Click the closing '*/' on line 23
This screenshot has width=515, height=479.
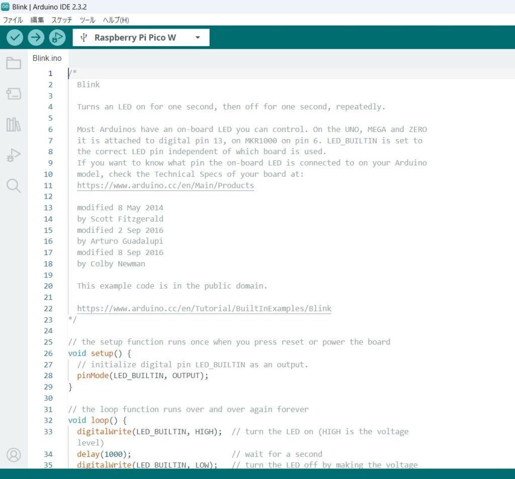[x=72, y=320]
